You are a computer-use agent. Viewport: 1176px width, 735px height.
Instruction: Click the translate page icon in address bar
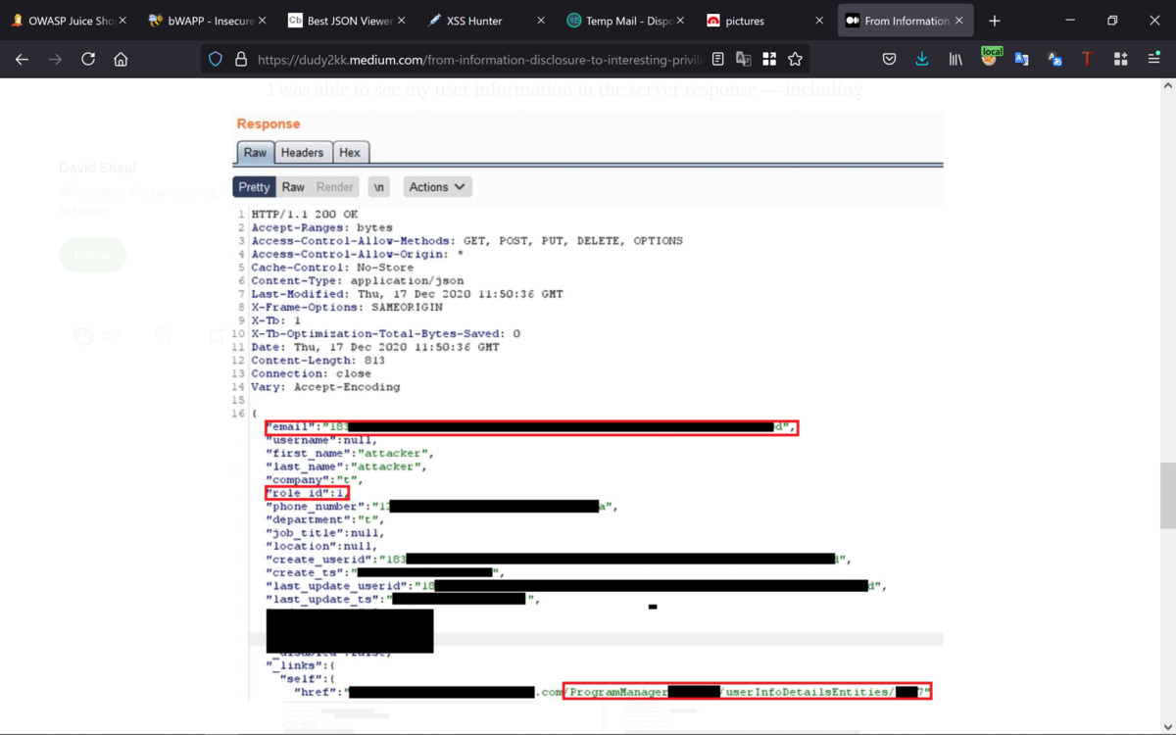click(744, 60)
